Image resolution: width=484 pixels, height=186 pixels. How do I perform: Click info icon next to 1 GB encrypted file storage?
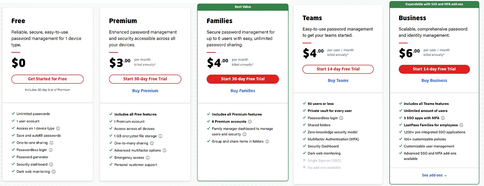click(x=160, y=136)
